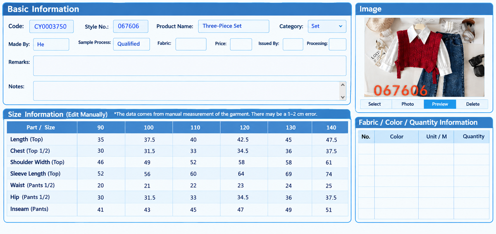Click the Sample Process field Qualified

tap(131, 44)
